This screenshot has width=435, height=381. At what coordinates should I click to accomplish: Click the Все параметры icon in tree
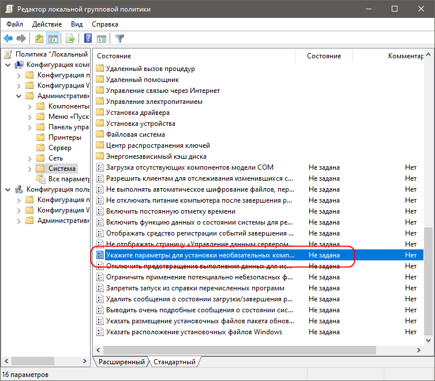41,179
